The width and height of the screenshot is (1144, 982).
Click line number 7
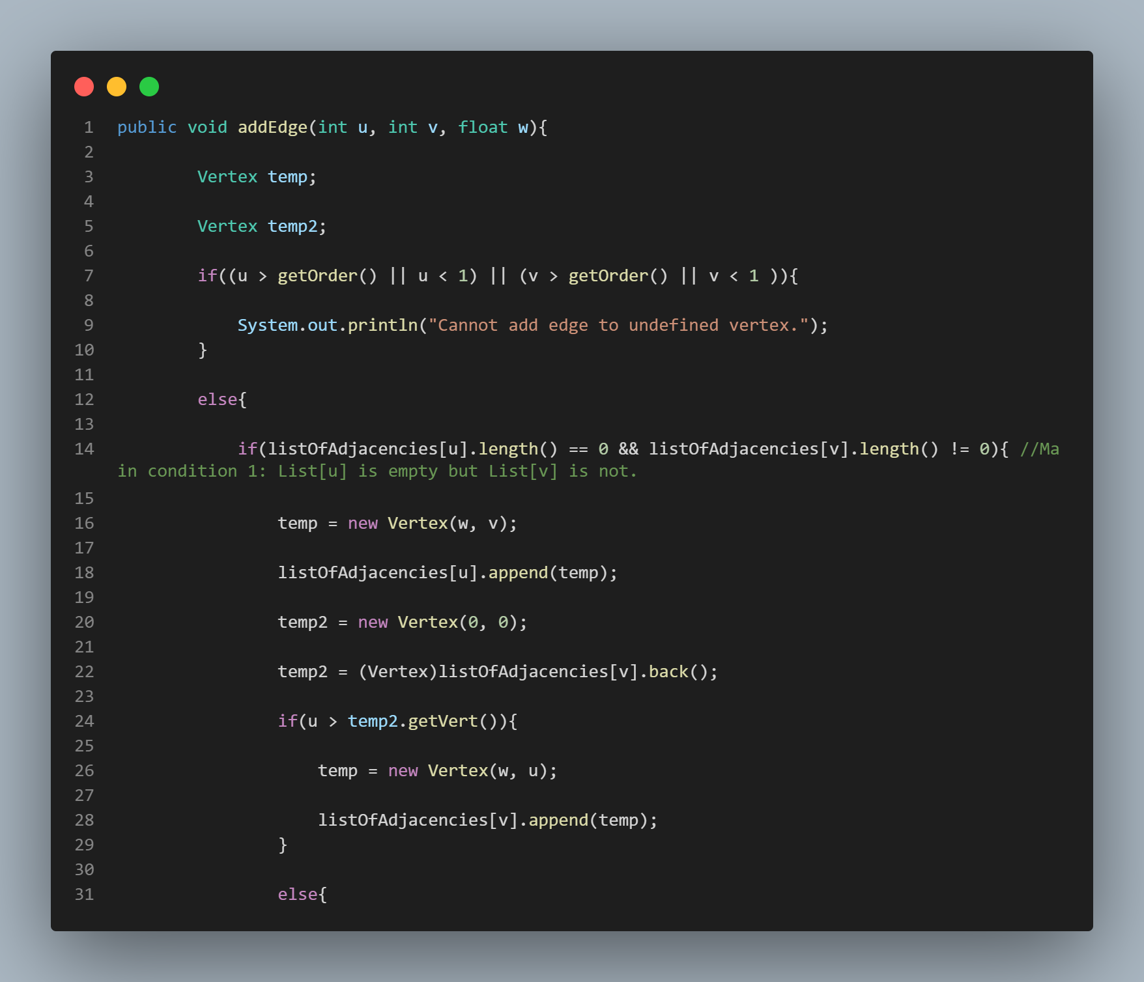pos(89,275)
